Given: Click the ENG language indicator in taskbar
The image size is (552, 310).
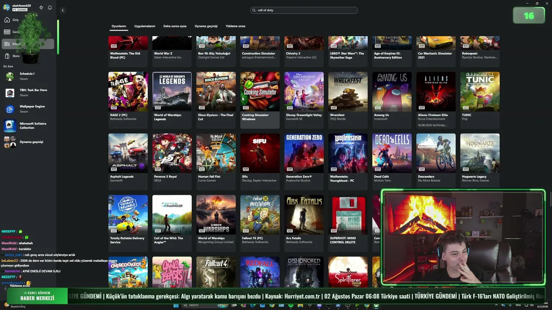Looking at the screenshot, I should click(518, 305).
